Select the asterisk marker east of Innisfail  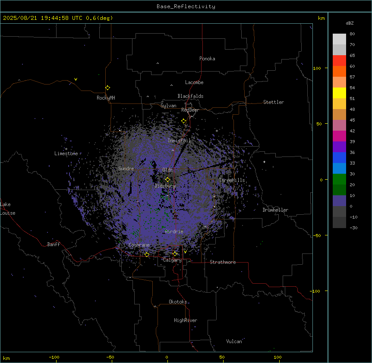tap(217, 131)
